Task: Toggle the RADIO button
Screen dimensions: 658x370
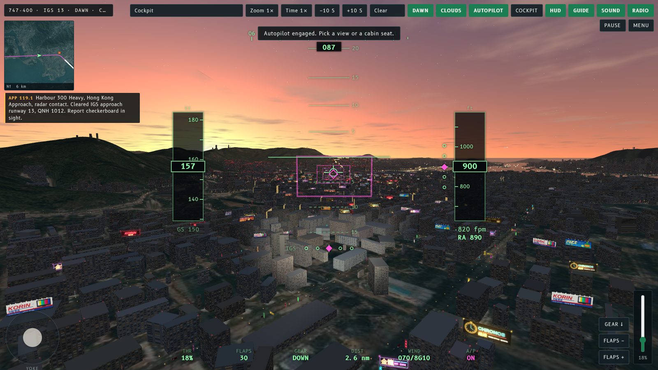Action: (640, 11)
